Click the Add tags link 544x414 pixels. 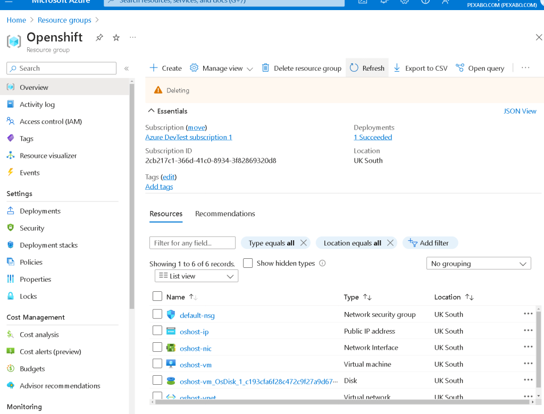159,187
